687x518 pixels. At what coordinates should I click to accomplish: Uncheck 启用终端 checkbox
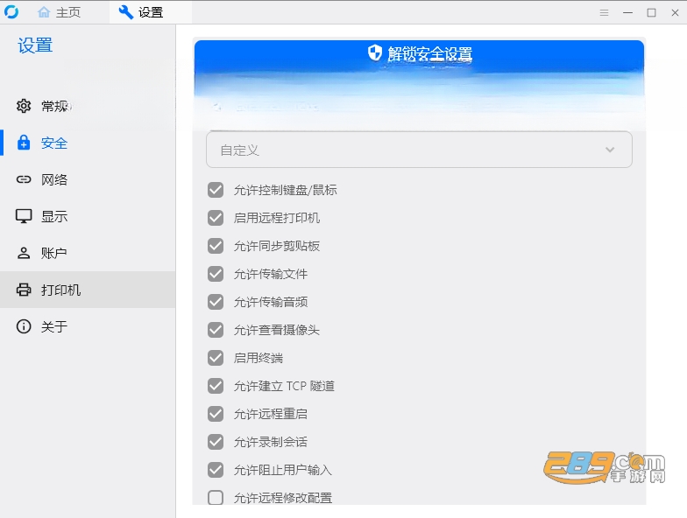216,358
